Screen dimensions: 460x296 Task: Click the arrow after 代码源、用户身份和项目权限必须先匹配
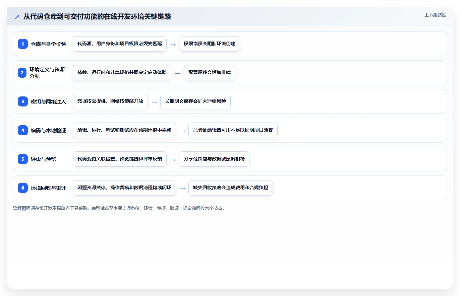(x=173, y=44)
